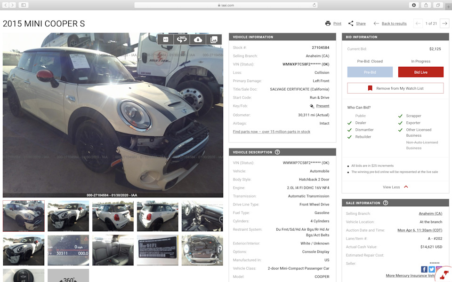The height and width of the screenshot is (282, 452).
Task: Select rear right view thumbnail
Action: 158,216
